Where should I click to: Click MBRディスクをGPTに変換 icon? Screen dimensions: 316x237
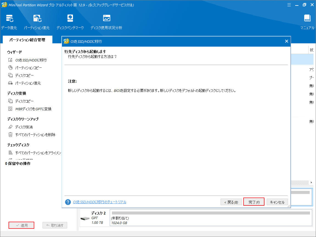point(10,109)
